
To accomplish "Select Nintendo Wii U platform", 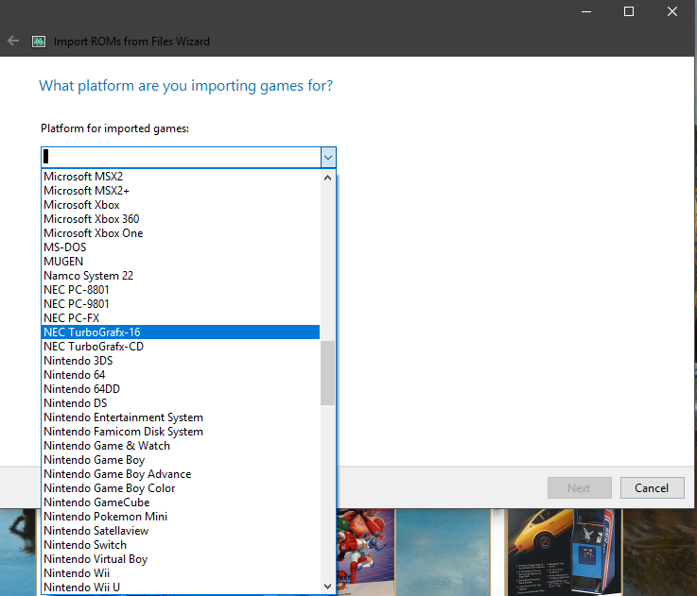I will coord(181,587).
